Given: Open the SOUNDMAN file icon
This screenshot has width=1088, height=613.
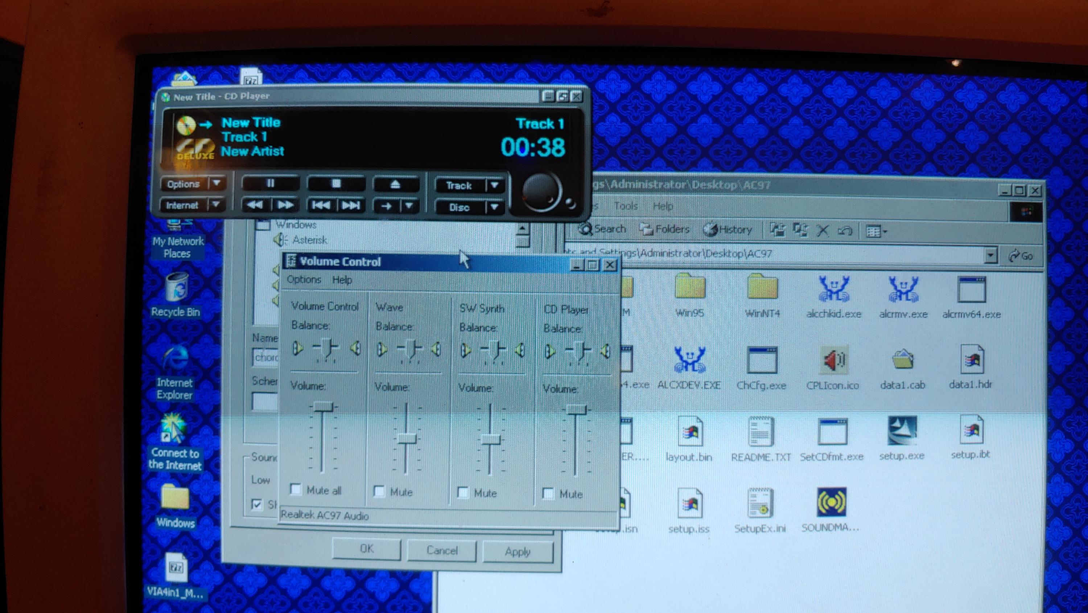Looking at the screenshot, I should tap(831, 503).
